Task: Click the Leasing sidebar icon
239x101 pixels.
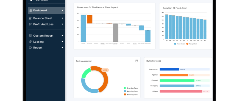Action: click(x=30, y=42)
